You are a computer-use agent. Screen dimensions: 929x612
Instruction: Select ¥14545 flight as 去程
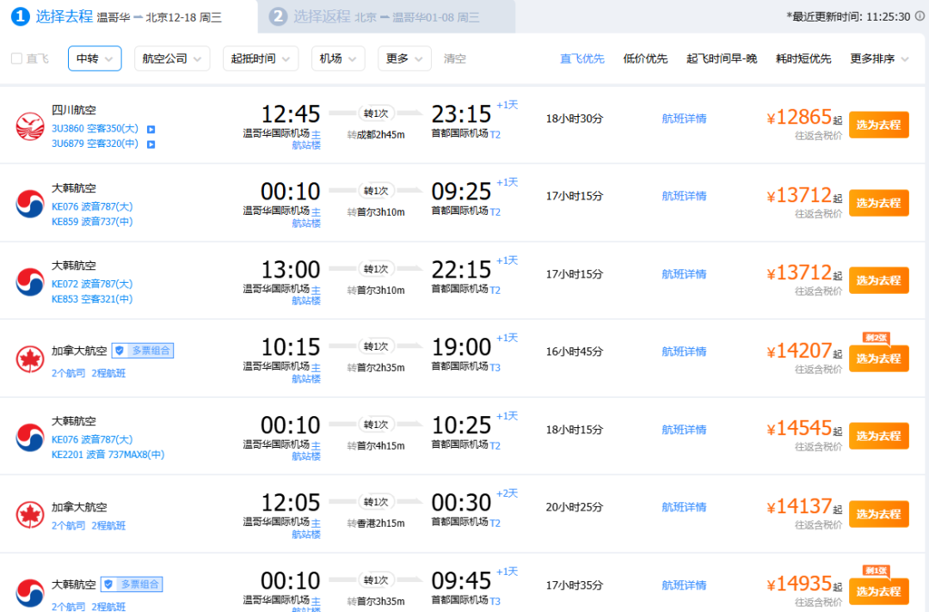[x=878, y=436]
